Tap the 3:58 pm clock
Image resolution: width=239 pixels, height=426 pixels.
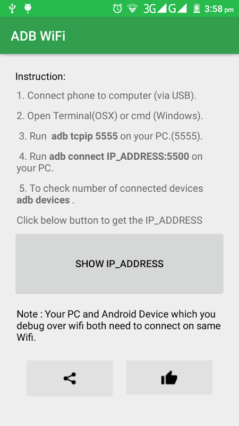tap(219, 9)
